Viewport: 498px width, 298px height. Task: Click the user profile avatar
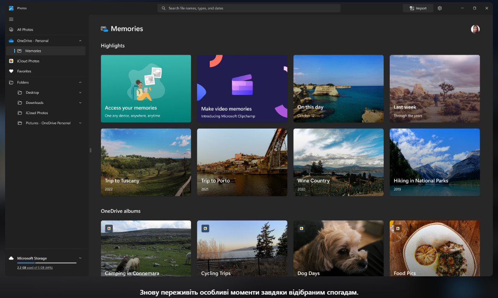(475, 29)
